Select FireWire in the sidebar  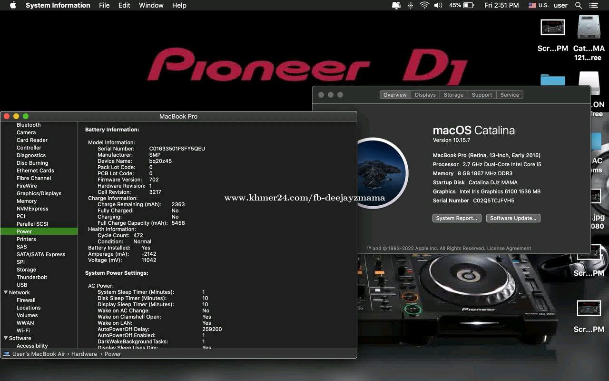click(x=27, y=186)
